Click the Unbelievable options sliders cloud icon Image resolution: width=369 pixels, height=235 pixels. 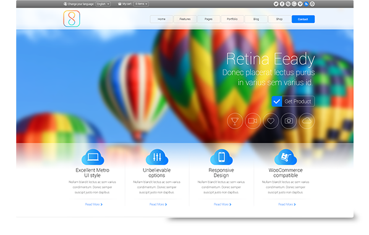coord(157,157)
